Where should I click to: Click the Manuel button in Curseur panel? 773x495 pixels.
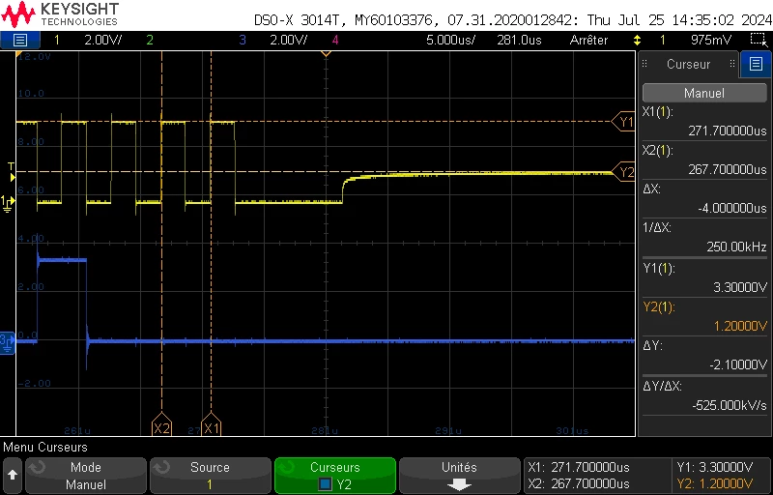704,93
